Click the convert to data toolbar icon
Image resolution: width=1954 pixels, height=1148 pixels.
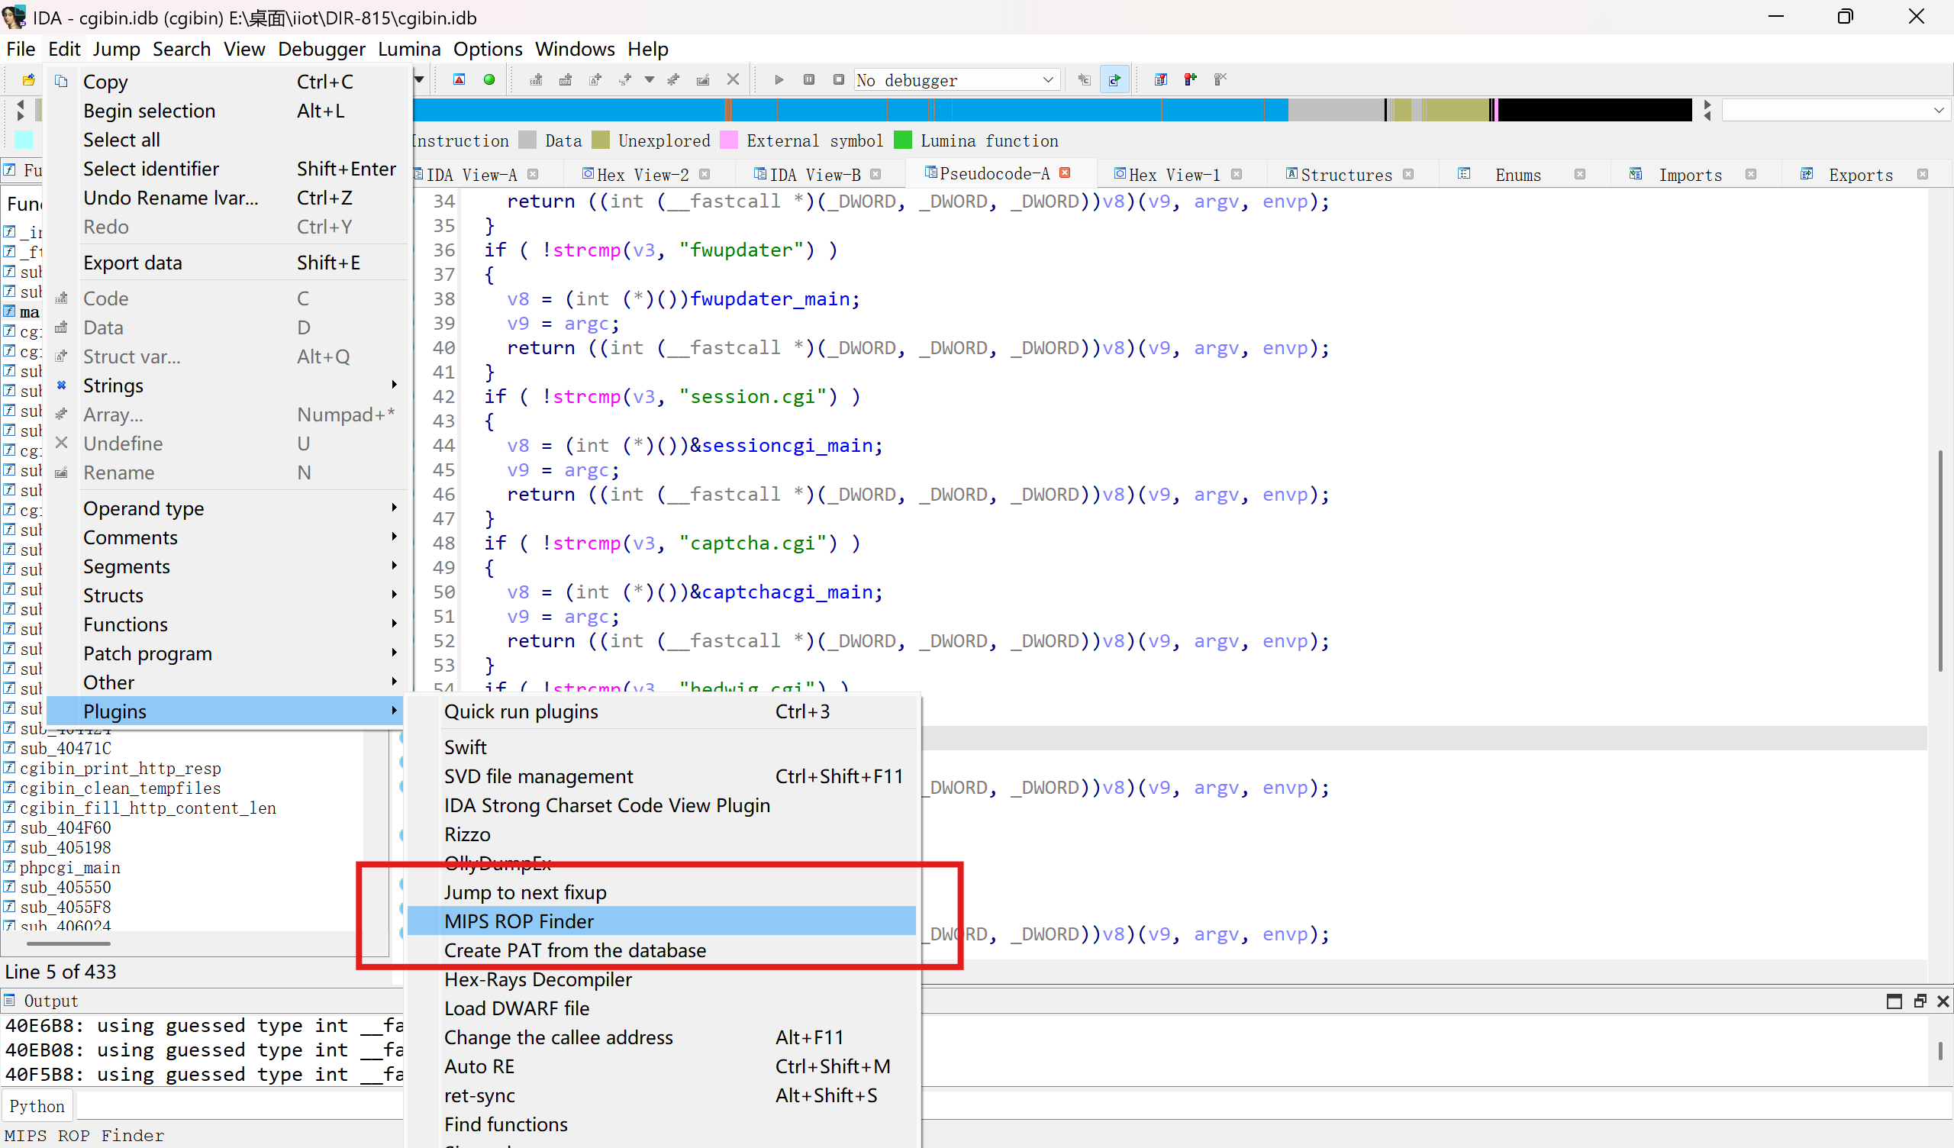566,80
